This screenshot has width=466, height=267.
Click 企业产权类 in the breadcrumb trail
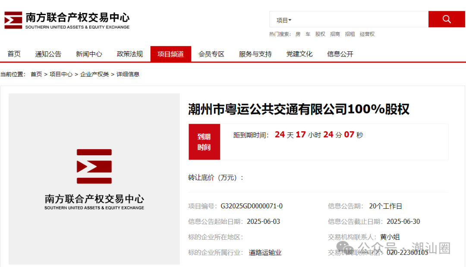(x=94, y=74)
